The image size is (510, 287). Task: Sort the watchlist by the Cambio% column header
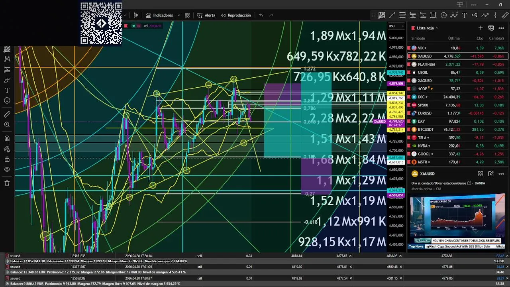pyautogui.click(x=496, y=38)
